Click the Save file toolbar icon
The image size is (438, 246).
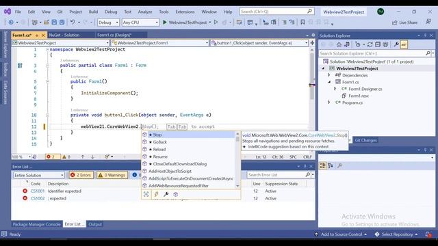point(55,23)
